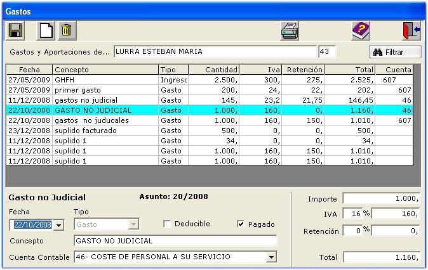Viewport: 428px width, 270px height.
Task: Create a new blank expense record
Action: coord(46,30)
